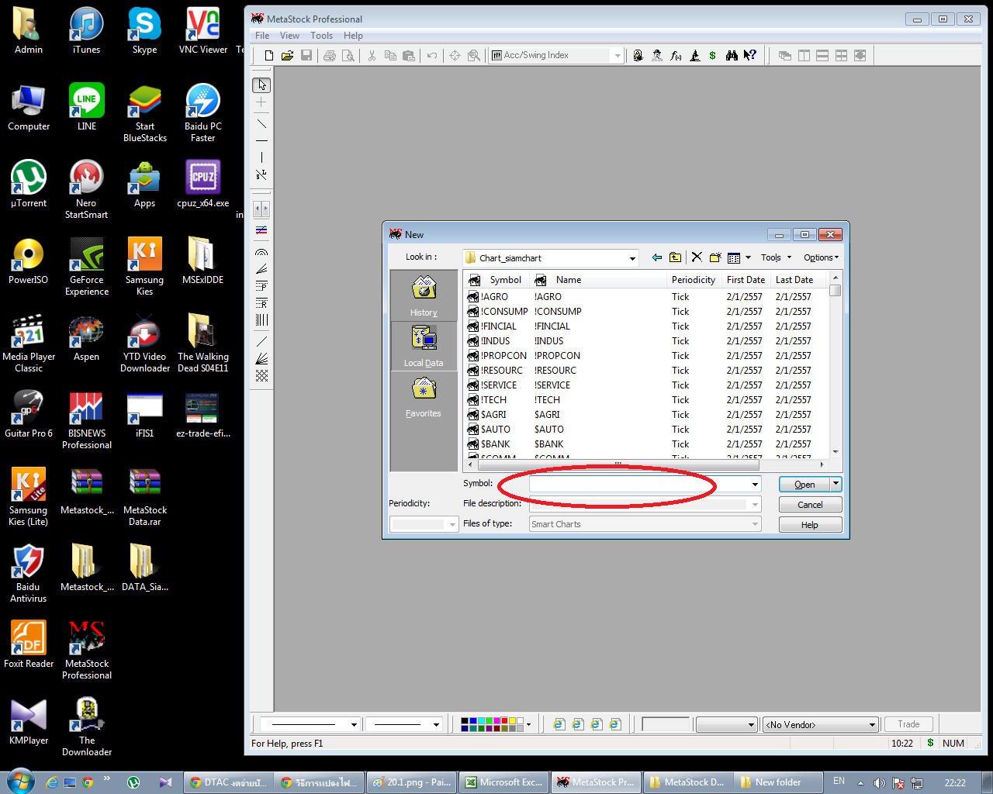Select the vertical line drawing tool
Image resolution: width=993 pixels, height=794 pixels.
coord(261,157)
